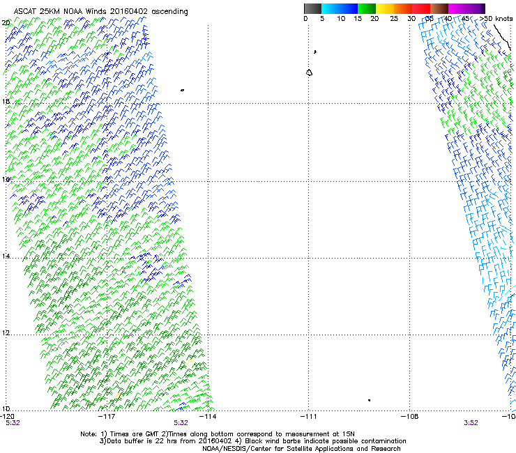Screen dimensions: 516x453
Task: Click the ASCAT 25KM NOAA Winds title
Action: click(100, 11)
